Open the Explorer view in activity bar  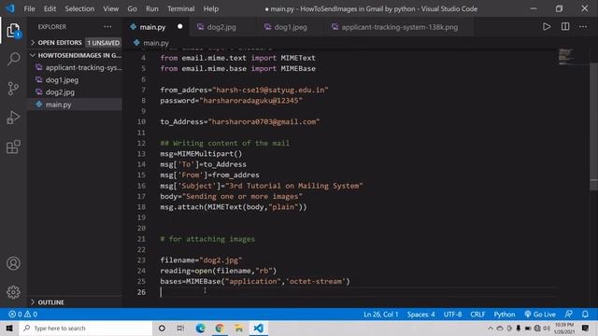pyautogui.click(x=13, y=31)
